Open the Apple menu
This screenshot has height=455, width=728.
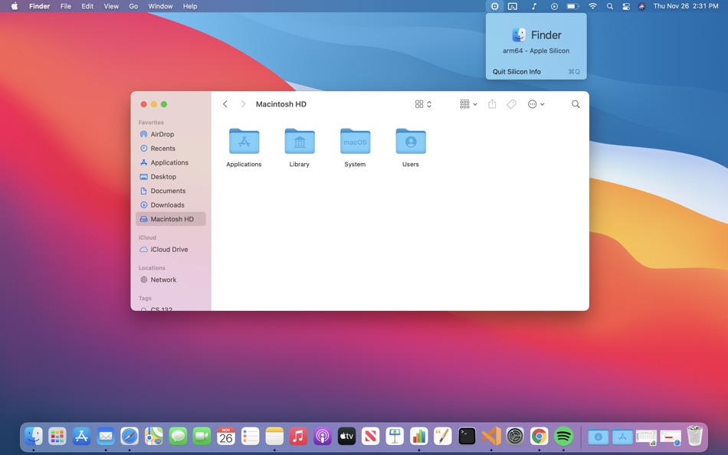pos(15,6)
